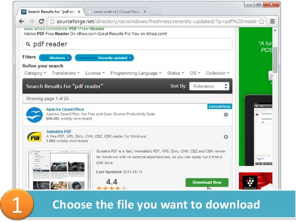Open the License refine dropdown
The height and width of the screenshot is (222, 296).
tap(95, 73)
